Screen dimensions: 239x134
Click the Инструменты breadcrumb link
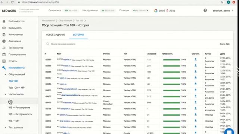pos(48,21)
